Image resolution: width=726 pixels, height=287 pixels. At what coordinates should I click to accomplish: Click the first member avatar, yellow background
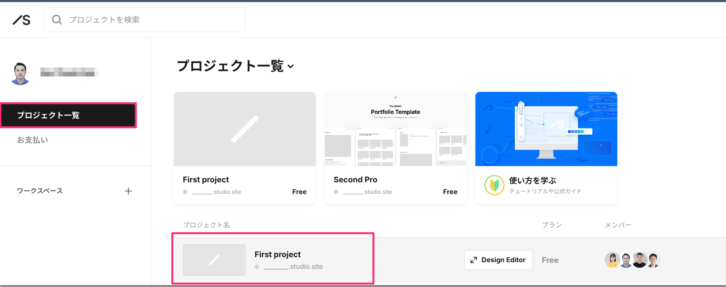(x=612, y=260)
